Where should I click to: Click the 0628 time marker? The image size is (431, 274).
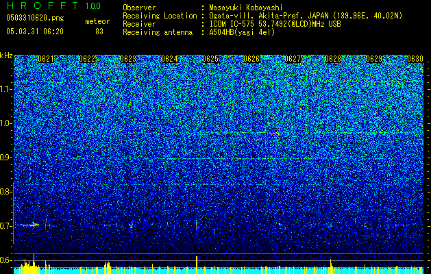click(333, 59)
